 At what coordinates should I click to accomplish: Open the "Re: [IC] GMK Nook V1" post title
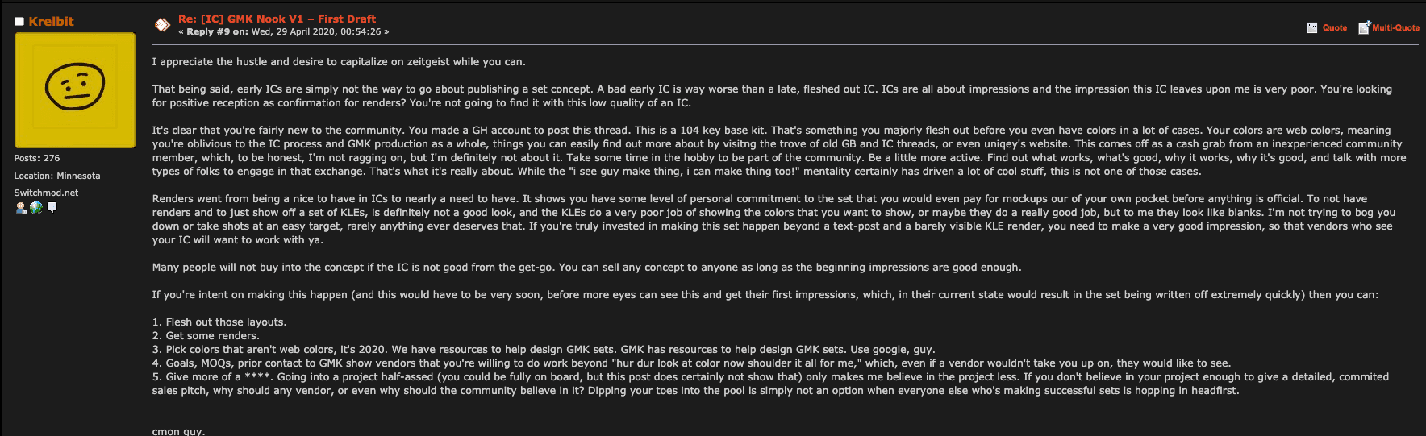[x=277, y=19]
